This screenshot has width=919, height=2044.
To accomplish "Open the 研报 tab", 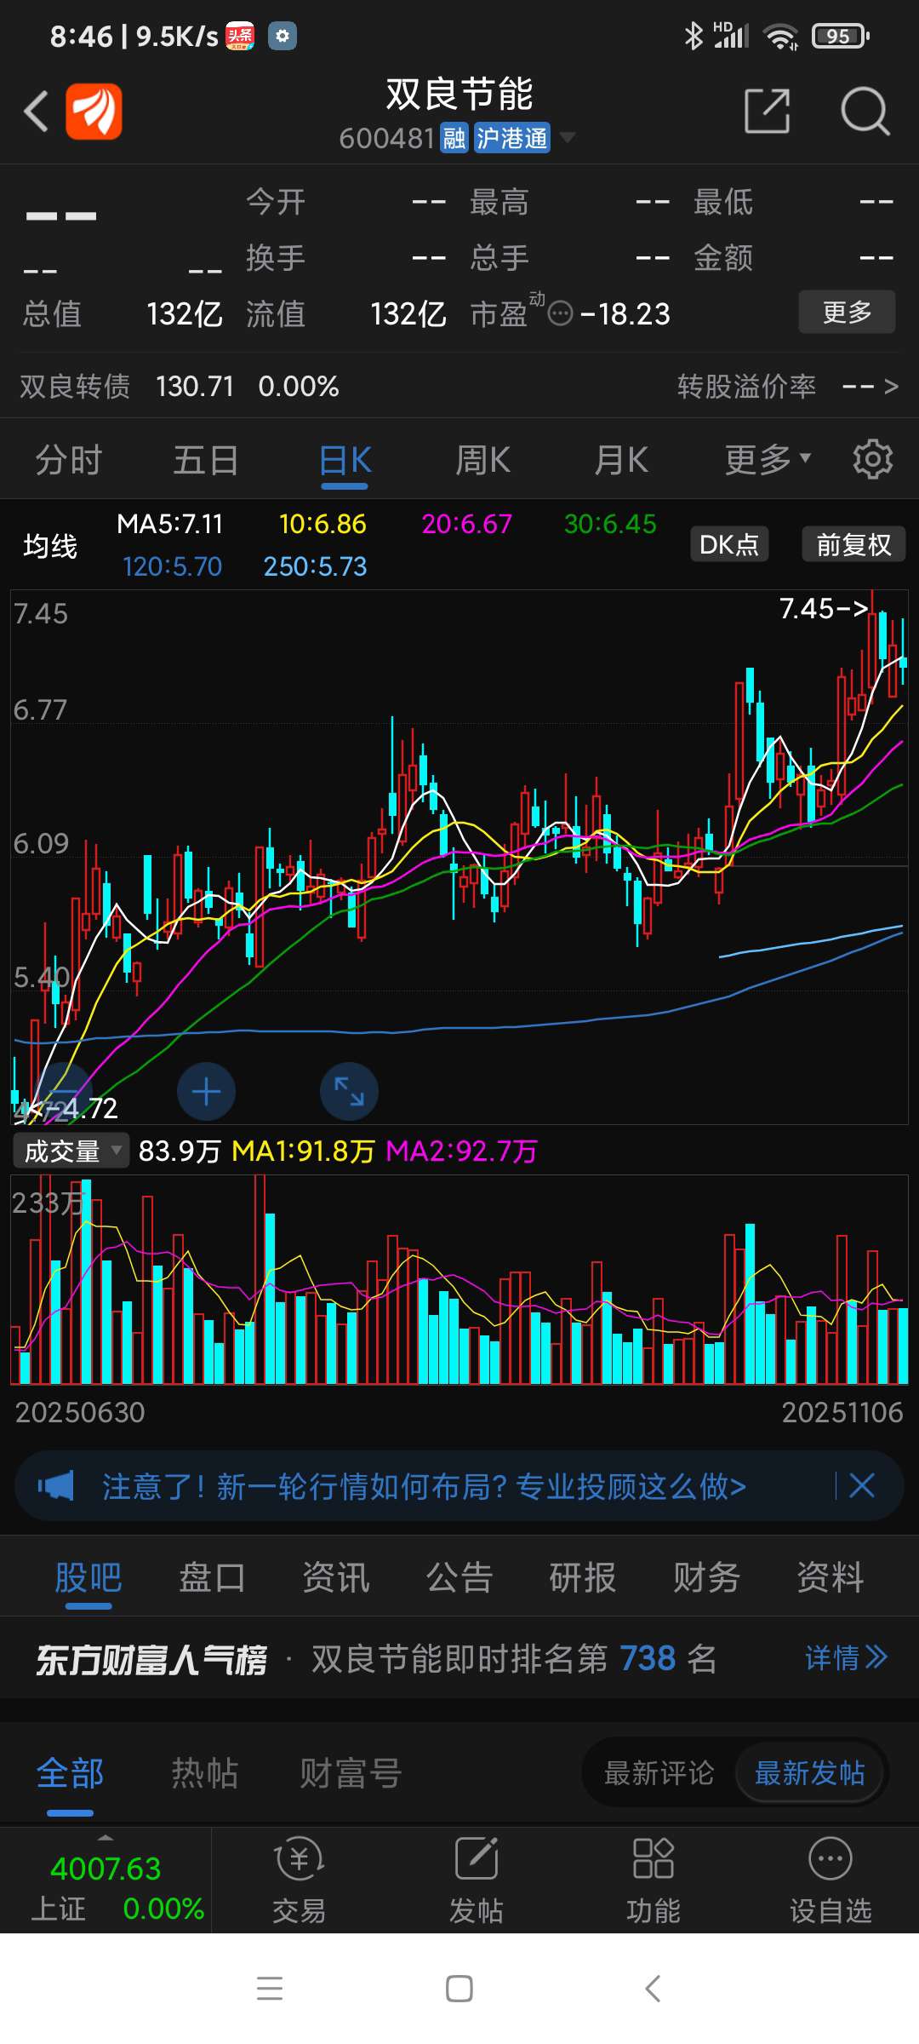I will pyautogui.click(x=583, y=1578).
